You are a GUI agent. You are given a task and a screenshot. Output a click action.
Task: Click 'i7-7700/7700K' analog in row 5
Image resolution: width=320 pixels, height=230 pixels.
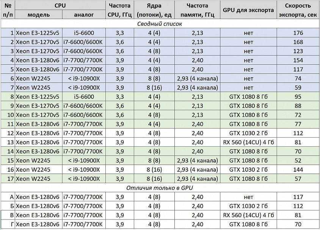(84, 69)
